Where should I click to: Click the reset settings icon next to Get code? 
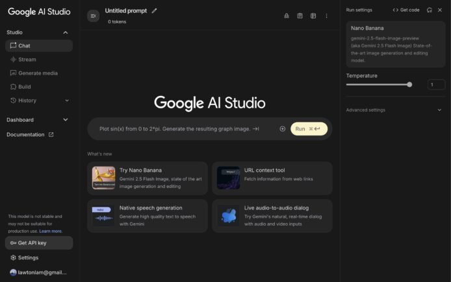click(x=429, y=10)
